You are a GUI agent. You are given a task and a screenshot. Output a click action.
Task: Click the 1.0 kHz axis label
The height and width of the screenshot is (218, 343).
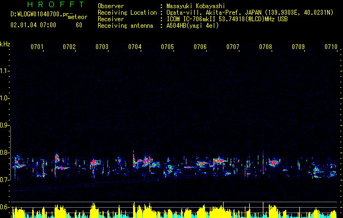point(5,98)
